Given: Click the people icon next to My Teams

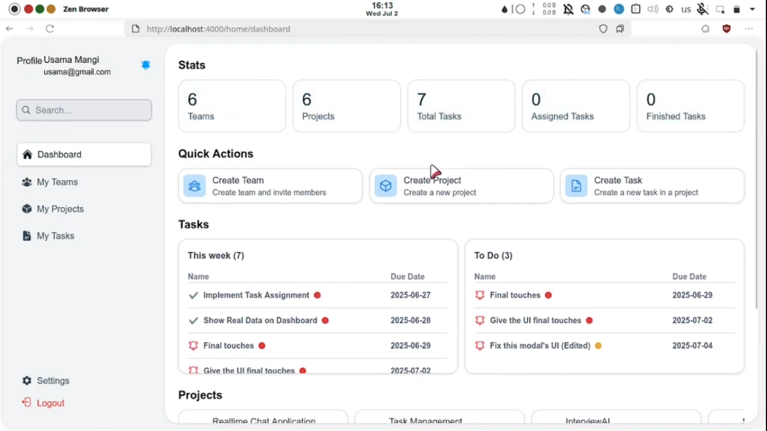Looking at the screenshot, I should point(26,182).
